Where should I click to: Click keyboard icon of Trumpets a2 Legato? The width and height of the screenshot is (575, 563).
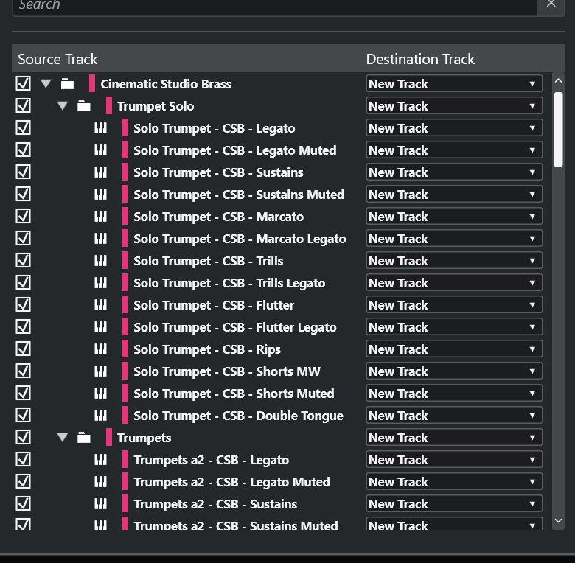(x=100, y=460)
